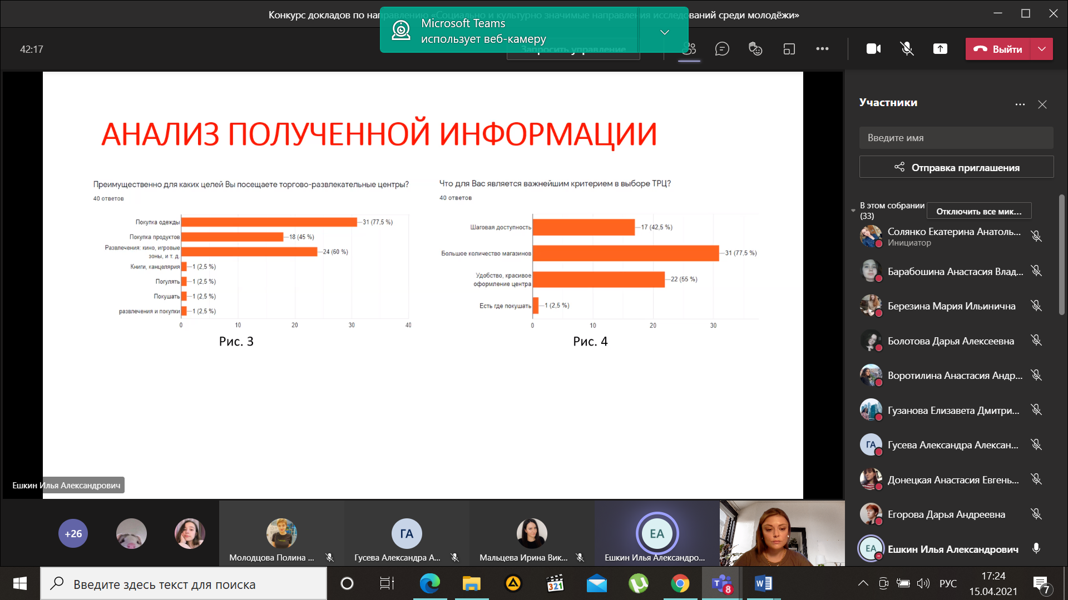The width and height of the screenshot is (1068, 600).
Task: Click the participants list scrollbar
Action: (1061, 256)
